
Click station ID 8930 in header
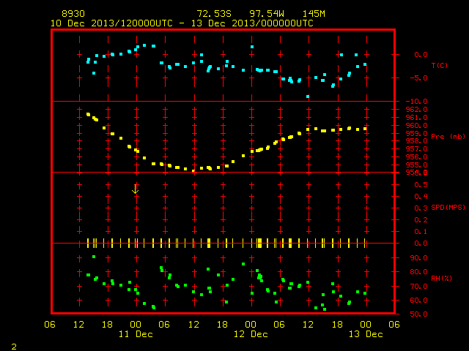coord(73,14)
